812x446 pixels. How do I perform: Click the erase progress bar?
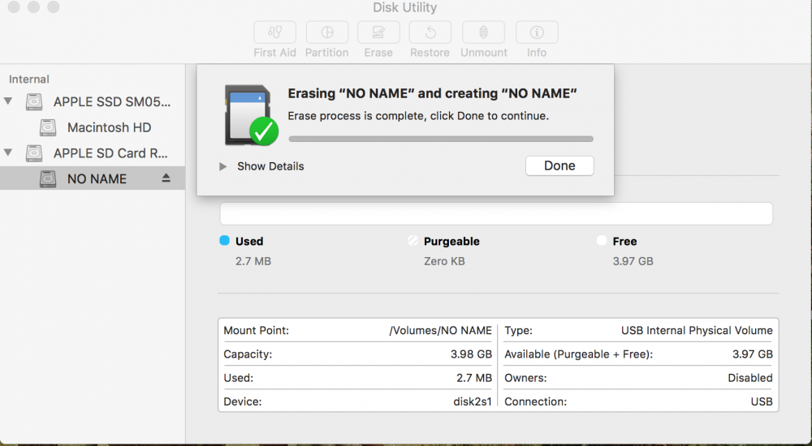click(x=441, y=139)
